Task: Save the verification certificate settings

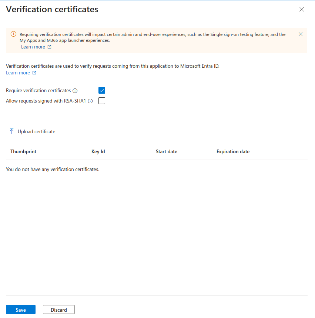Action: tap(21, 310)
